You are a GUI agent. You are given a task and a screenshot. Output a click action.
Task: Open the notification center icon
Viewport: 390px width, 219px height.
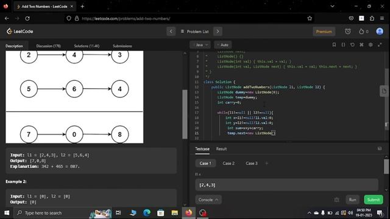click(x=380, y=213)
